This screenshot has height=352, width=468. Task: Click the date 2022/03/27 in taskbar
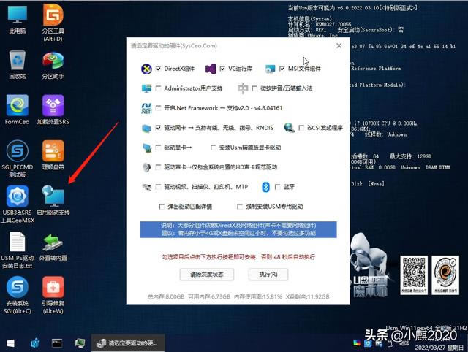[439, 348]
